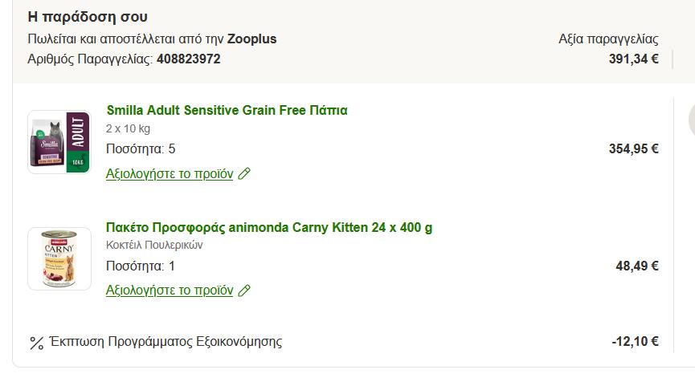Click the order total 391,34 €
The width and height of the screenshot is (695, 390).
tap(633, 59)
